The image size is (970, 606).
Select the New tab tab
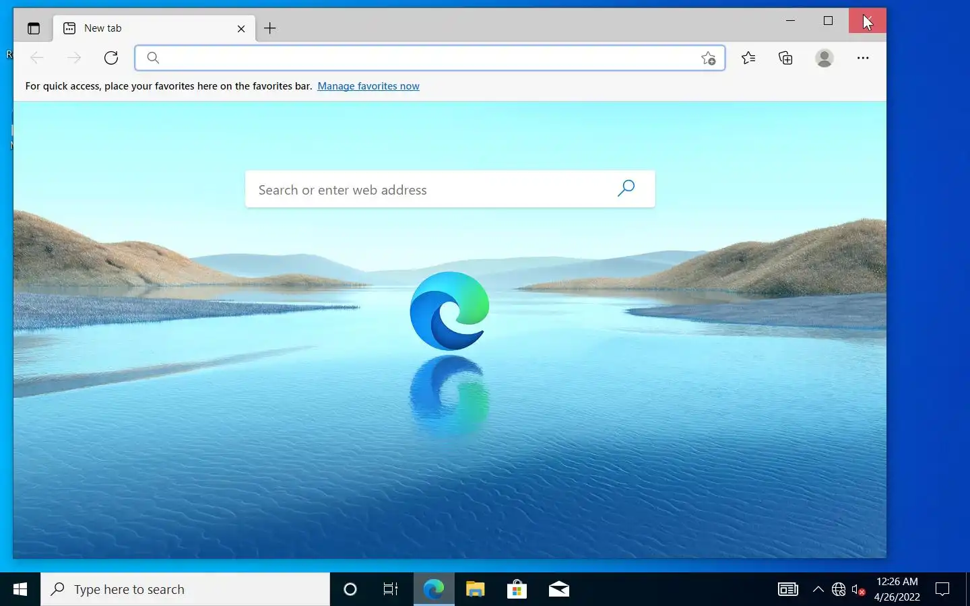pos(154,28)
